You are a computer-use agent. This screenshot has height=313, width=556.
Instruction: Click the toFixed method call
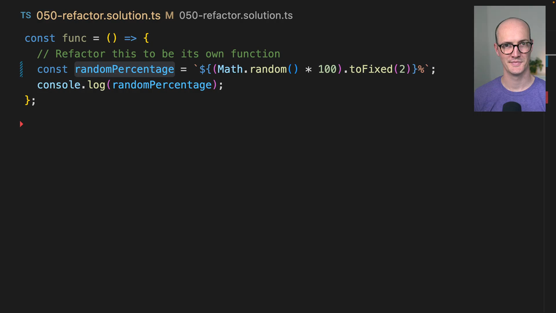click(x=371, y=69)
